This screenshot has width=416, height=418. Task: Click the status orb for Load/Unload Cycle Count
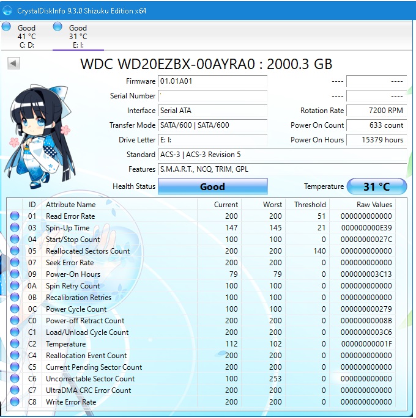pyautogui.click(x=15, y=332)
